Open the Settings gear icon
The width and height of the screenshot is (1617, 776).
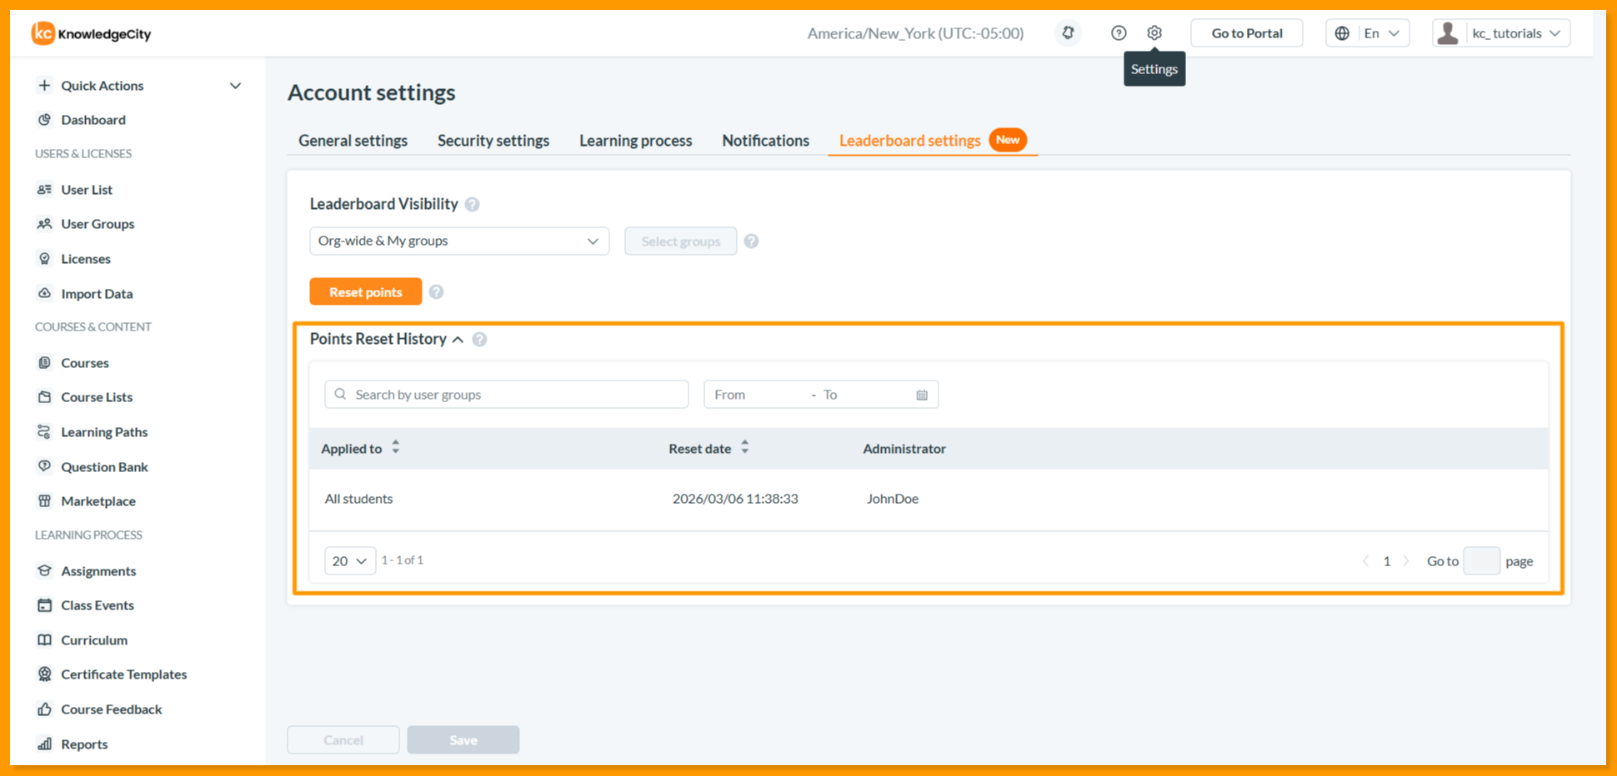click(x=1154, y=33)
